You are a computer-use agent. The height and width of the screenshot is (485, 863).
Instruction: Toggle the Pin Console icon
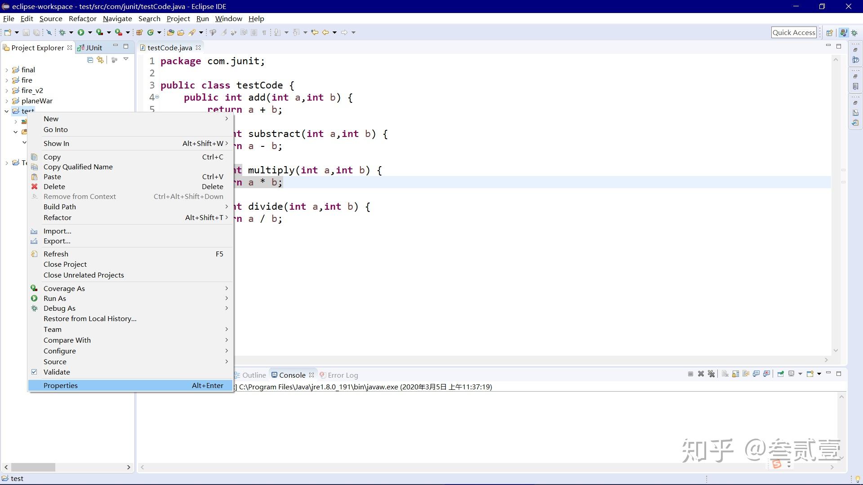[780, 374]
